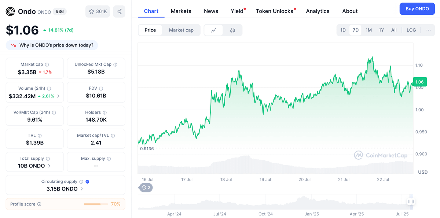
Task: Click the 9.61% Vol/Mkt Cap value
Action: pyautogui.click(x=35, y=120)
